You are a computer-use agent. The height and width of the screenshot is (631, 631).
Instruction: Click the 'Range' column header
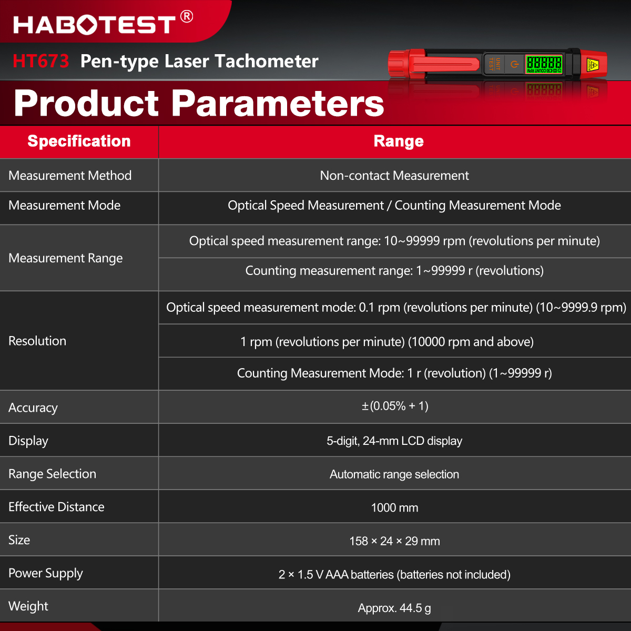pyautogui.click(x=399, y=141)
